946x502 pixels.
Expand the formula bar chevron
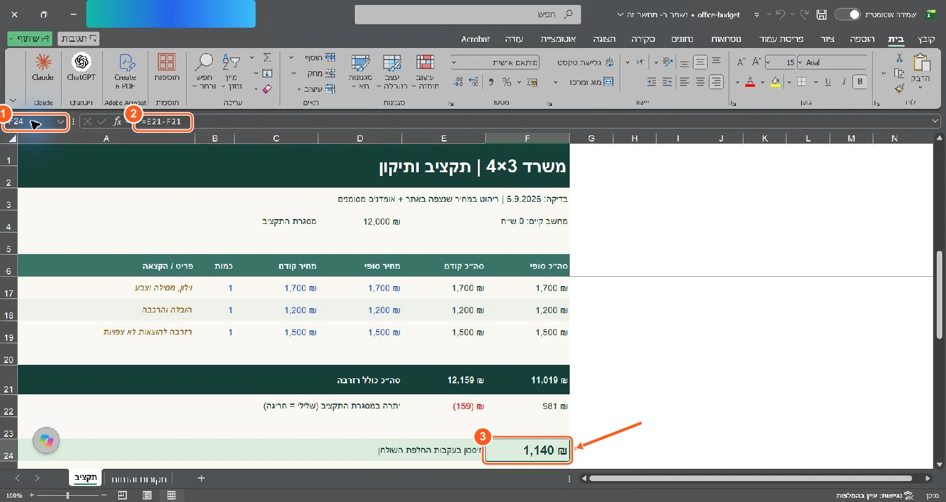click(x=936, y=121)
